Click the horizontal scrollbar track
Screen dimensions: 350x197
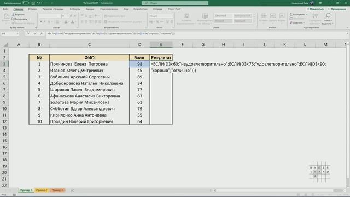pyautogui.click(x=275, y=190)
